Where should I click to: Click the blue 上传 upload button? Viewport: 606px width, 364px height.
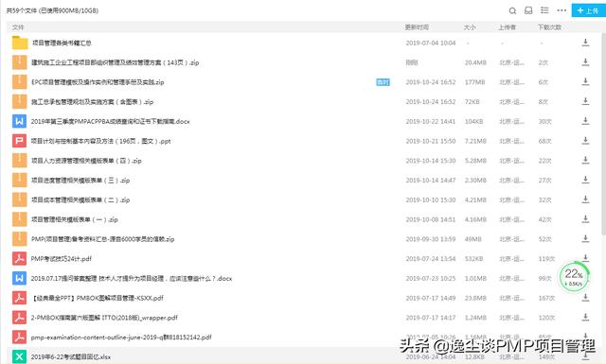click(588, 10)
